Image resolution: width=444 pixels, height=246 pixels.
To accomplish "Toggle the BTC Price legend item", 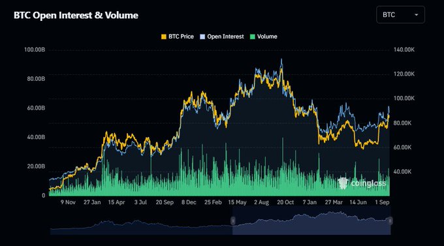I will pyautogui.click(x=178, y=37).
